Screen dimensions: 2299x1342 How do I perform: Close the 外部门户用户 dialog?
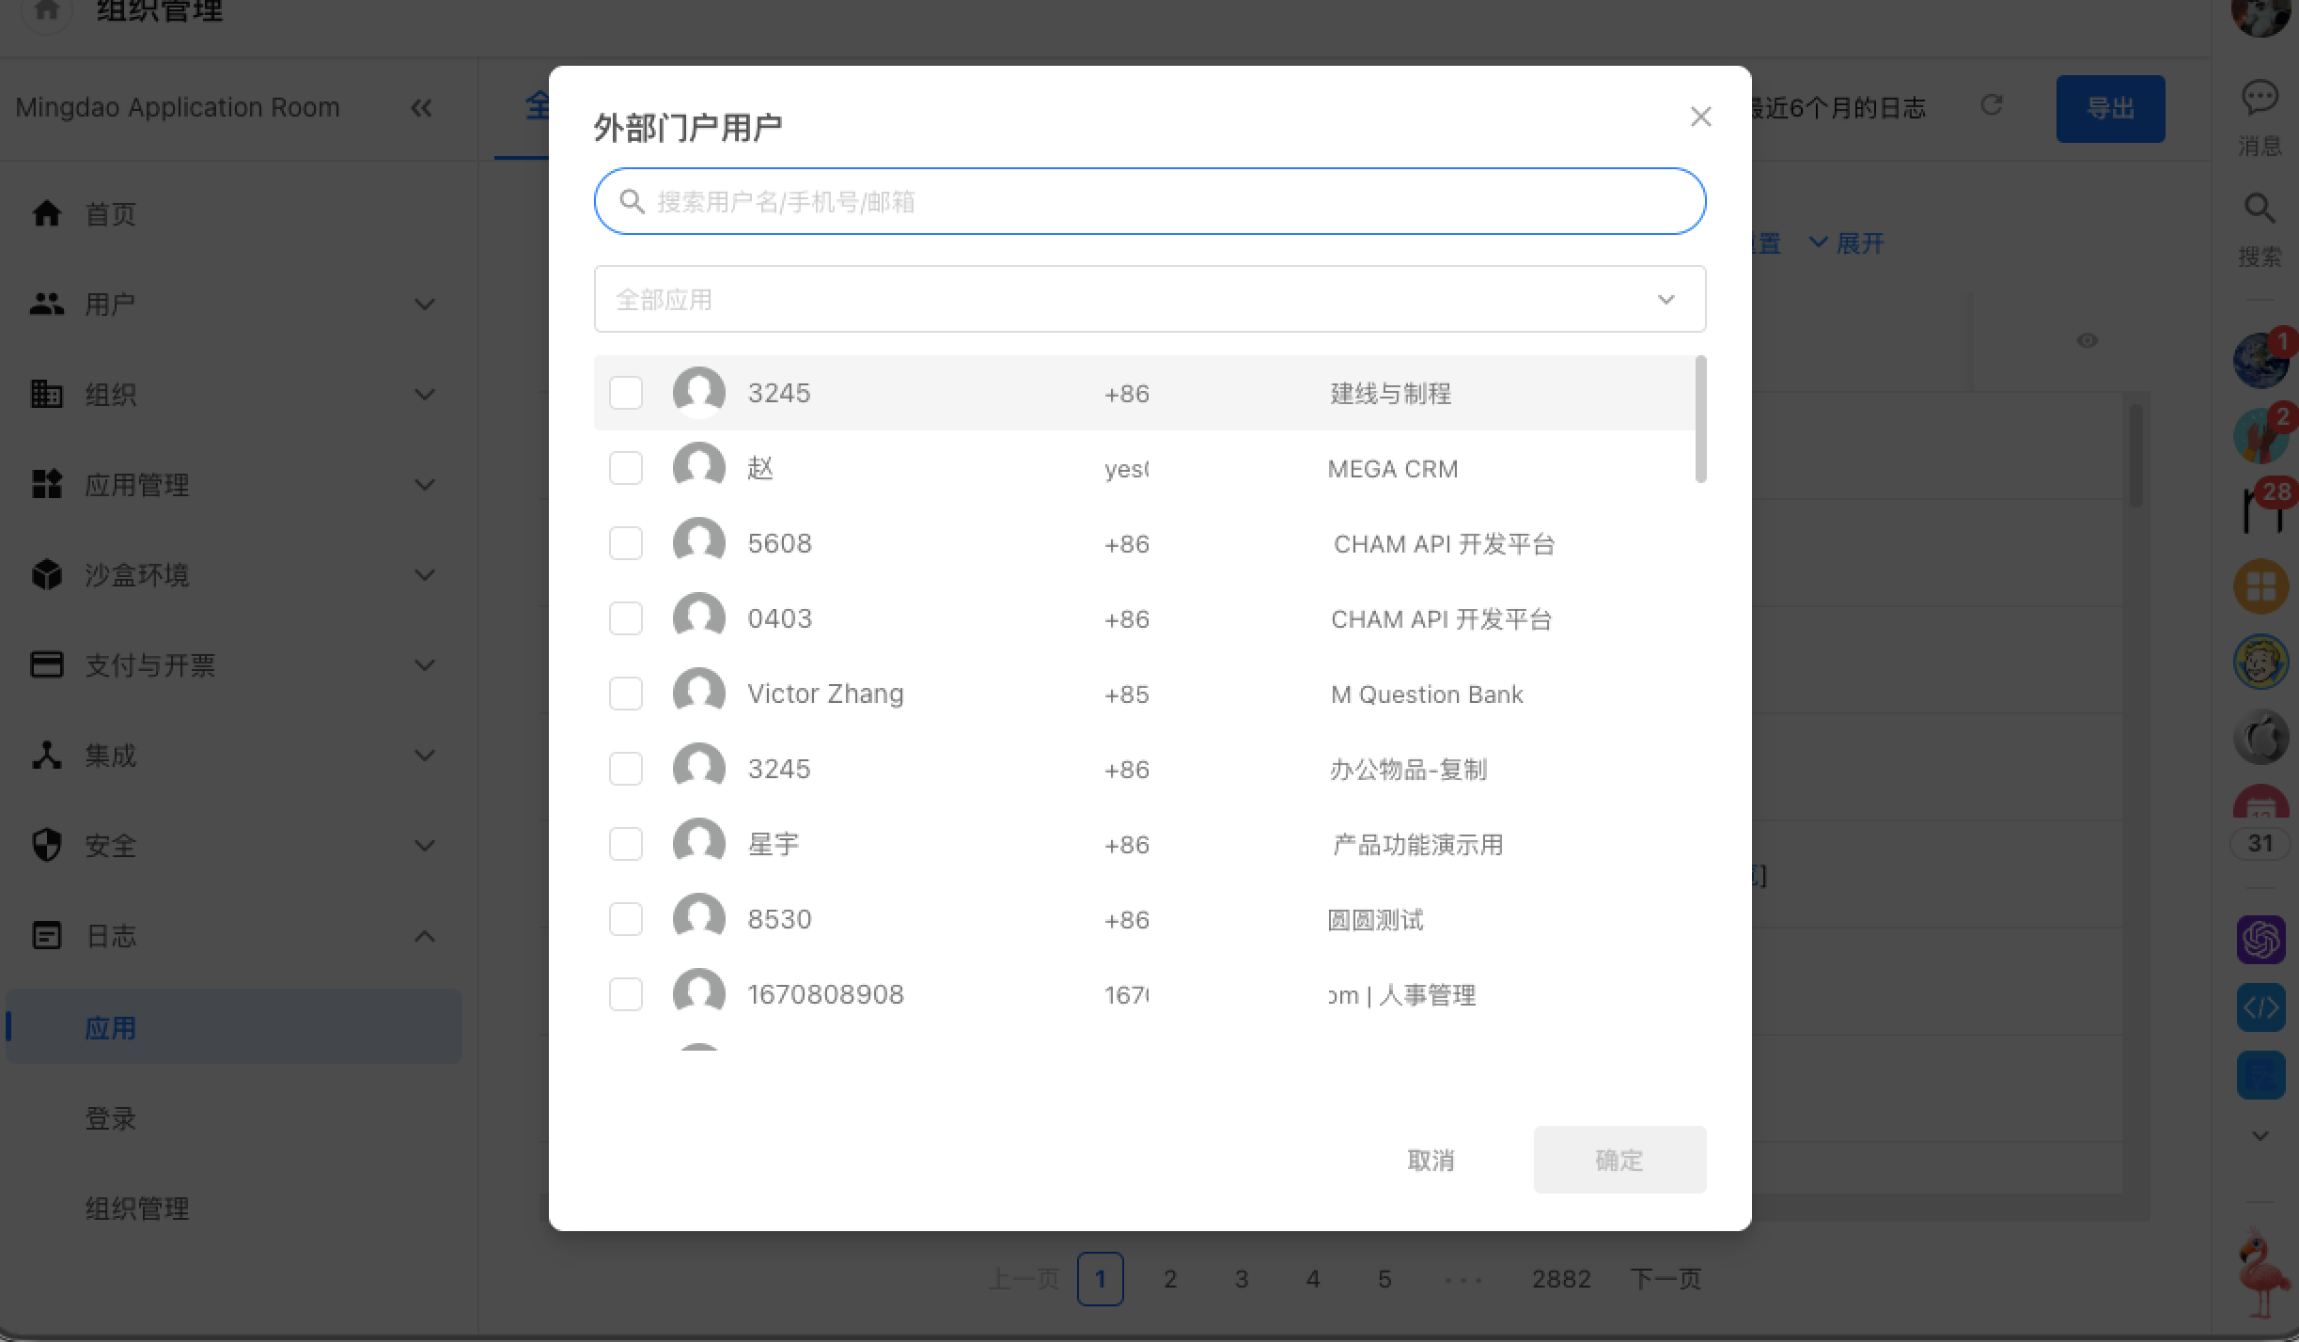point(1700,117)
